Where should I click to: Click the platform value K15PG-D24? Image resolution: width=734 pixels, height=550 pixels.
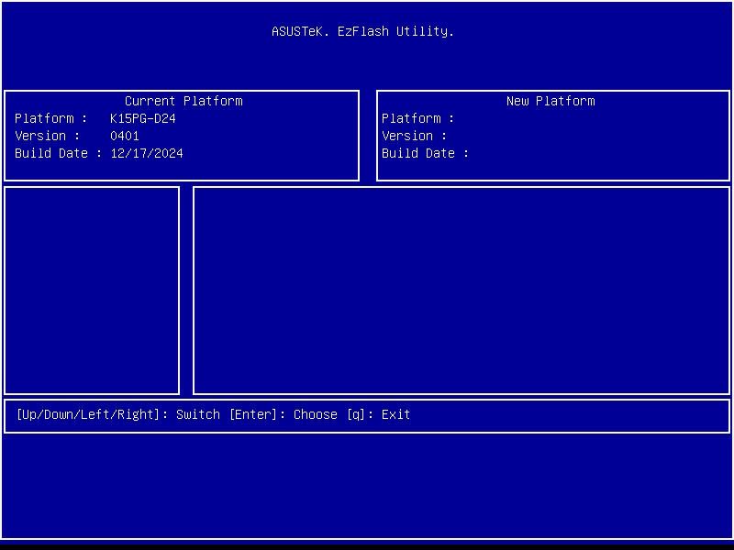point(143,118)
